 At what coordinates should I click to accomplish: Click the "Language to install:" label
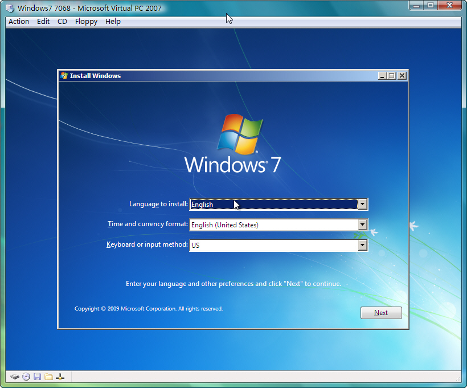click(158, 204)
